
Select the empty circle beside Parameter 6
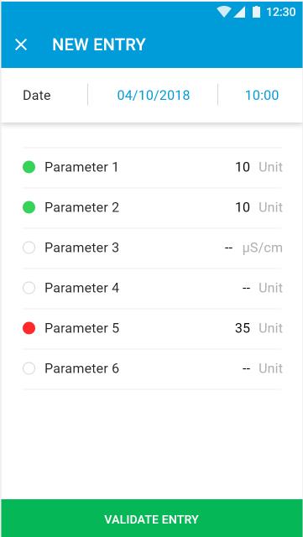click(29, 368)
